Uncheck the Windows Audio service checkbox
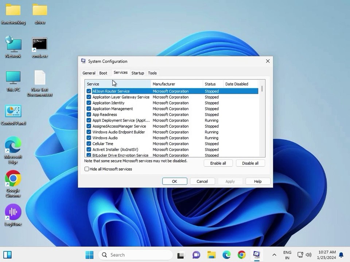The height and width of the screenshot is (262, 350). point(89,138)
